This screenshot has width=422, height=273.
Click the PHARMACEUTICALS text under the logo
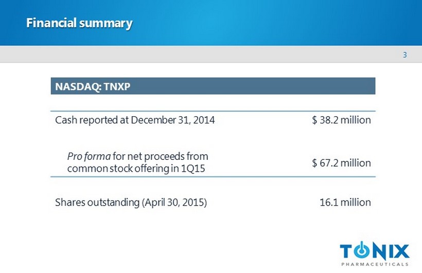pos(375,264)
